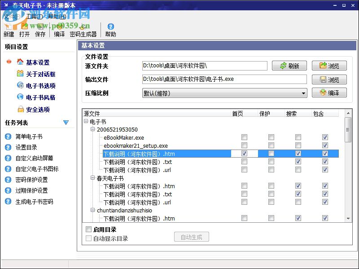This screenshot has width=359, height=269.
Task: Uncheck 首页 for highlighted 下载说明 .htm row
Action: coord(244,154)
